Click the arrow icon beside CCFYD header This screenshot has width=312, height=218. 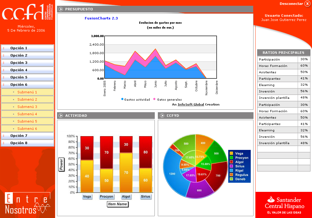click(x=162, y=116)
